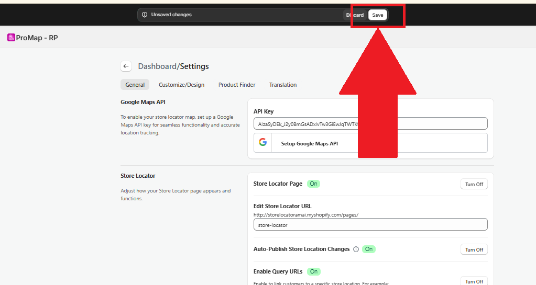Image resolution: width=536 pixels, height=285 pixels.
Task: Open the Customize/Design tab
Action: point(181,85)
